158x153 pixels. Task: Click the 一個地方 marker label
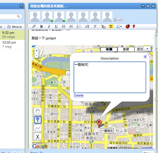coord(107,131)
